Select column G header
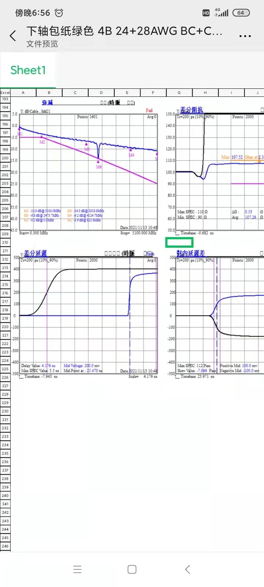The image size is (264, 587). coord(179,93)
